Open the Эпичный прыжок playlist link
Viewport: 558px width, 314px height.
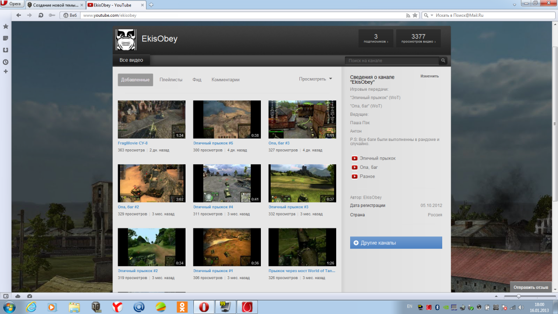[x=377, y=158]
